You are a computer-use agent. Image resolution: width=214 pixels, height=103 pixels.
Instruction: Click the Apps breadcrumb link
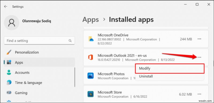[x=91, y=19]
